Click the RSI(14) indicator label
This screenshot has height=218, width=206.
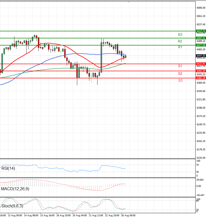[x=8, y=168]
